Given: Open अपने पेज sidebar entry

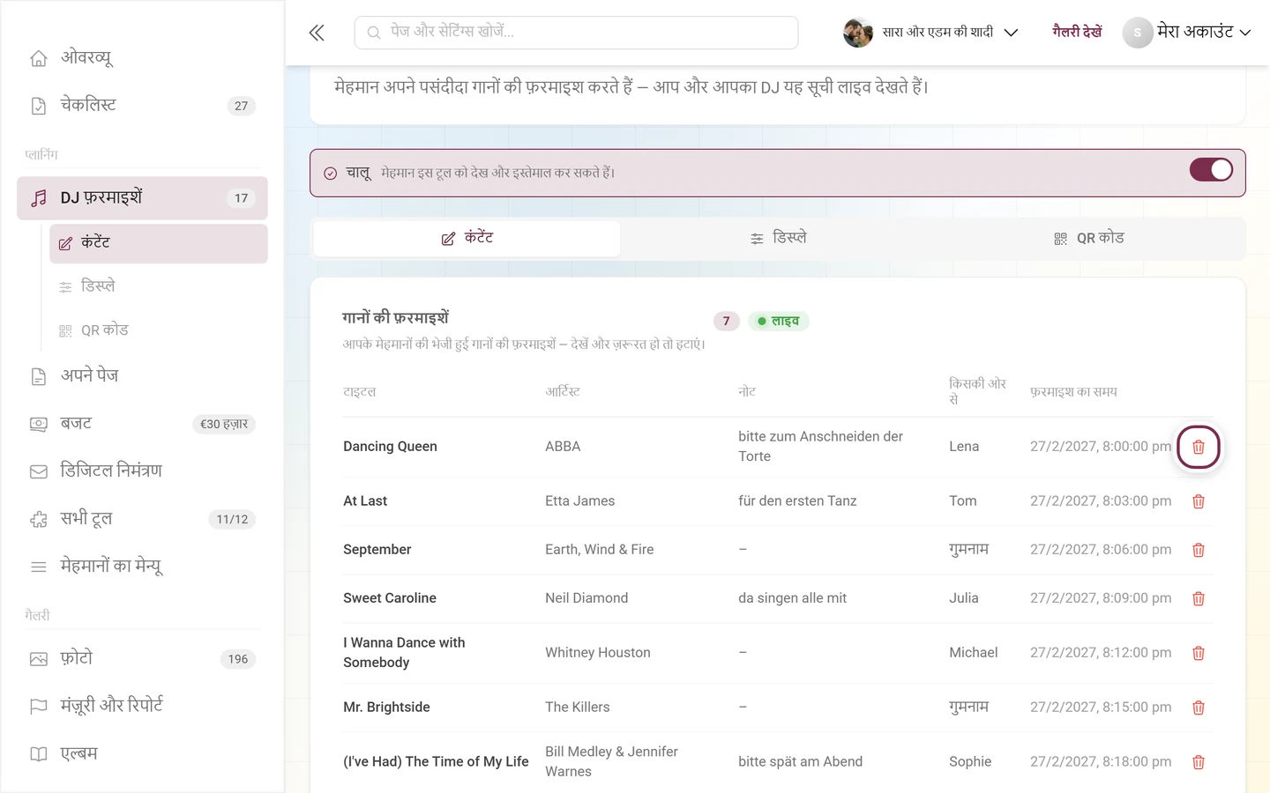Looking at the screenshot, I should coord(142,376).
